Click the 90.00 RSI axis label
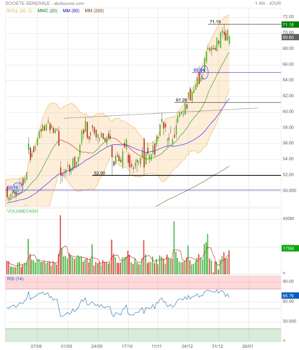 coord(288,281)
